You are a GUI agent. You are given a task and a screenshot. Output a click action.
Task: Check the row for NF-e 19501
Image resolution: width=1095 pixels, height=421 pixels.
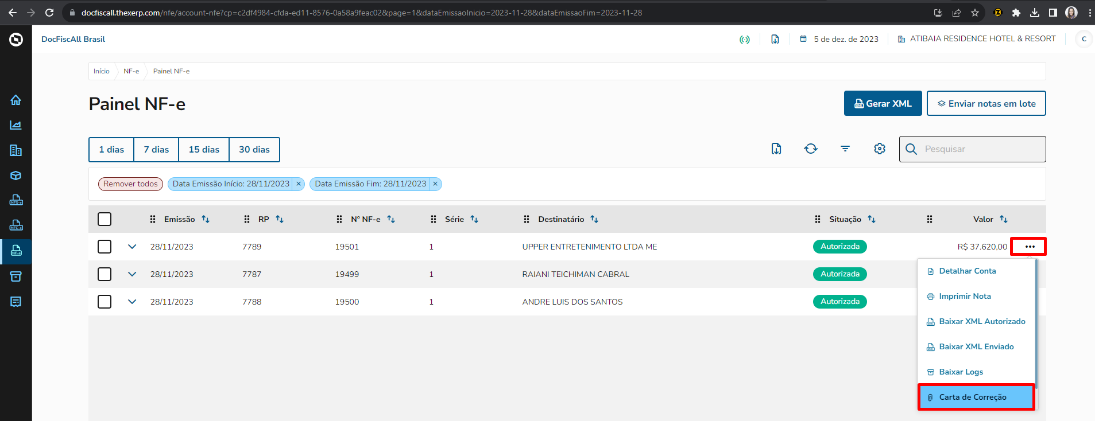(x=105, y=247)
